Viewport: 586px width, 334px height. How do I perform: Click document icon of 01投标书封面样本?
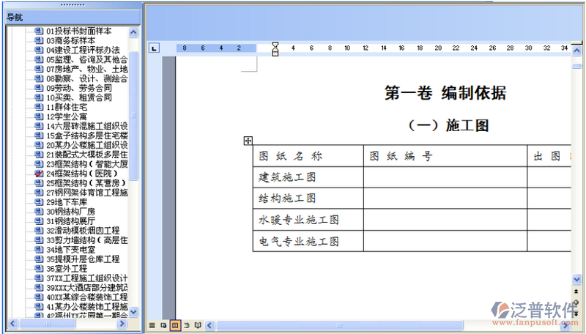click(x=39, y=31)
